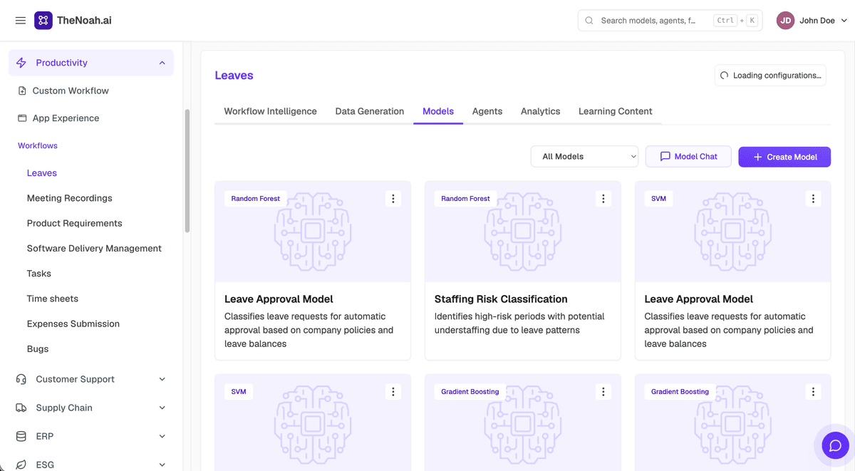Collapse the Productivity section
The height and width of the screenshot is (471, 855).
[x=162, y=63]
